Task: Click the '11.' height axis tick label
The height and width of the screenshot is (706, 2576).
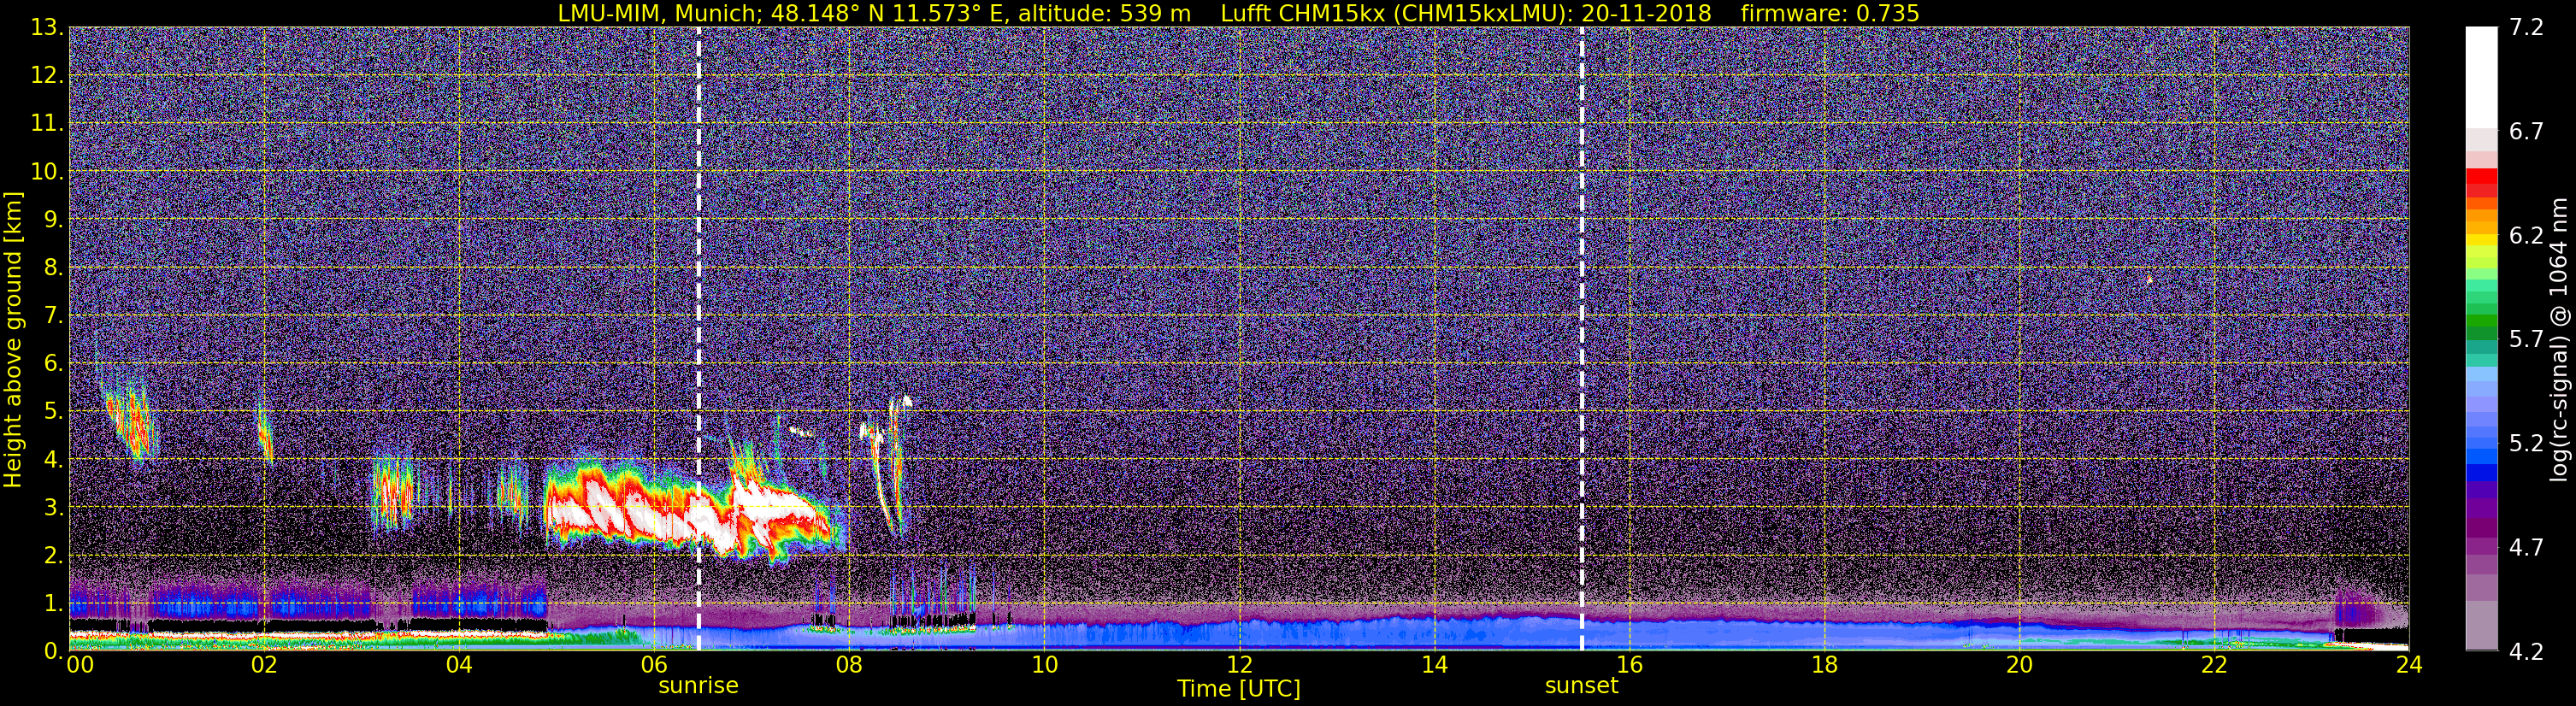Action: click(47, 124)
